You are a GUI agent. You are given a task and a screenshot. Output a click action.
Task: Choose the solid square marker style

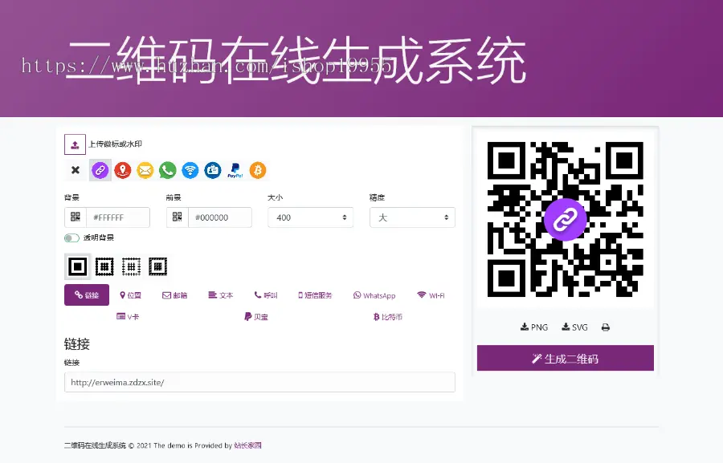click(77, 266)
